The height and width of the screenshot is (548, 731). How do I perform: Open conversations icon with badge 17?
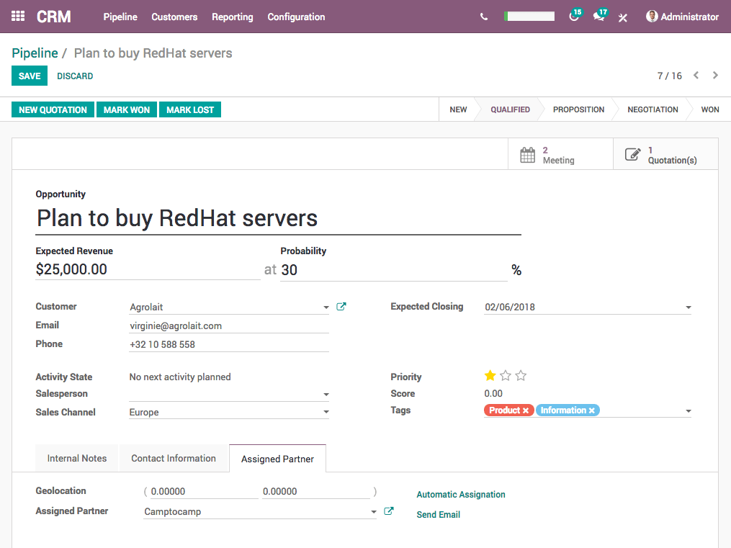598,17
